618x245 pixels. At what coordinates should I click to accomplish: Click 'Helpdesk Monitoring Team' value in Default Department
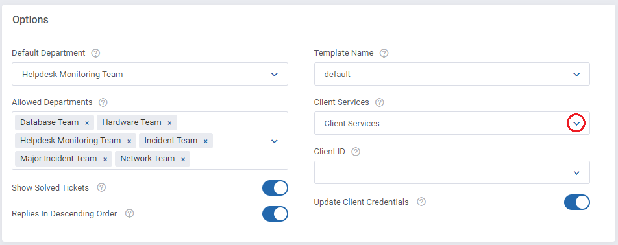[73, 74]
